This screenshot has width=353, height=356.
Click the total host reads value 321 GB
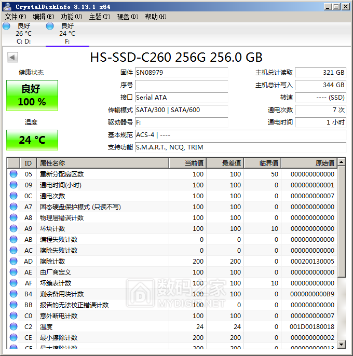click(x=320, y=73)
